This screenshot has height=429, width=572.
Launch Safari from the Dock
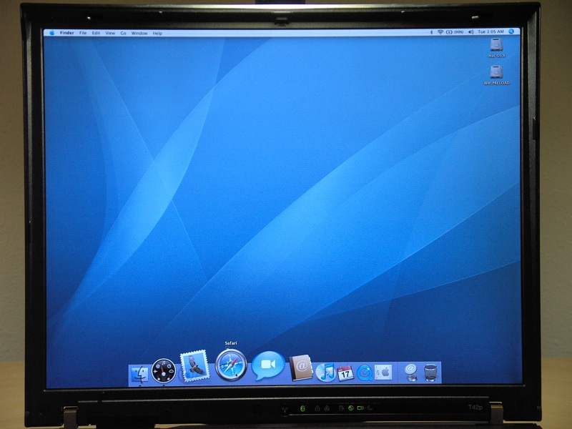point(230,365)
